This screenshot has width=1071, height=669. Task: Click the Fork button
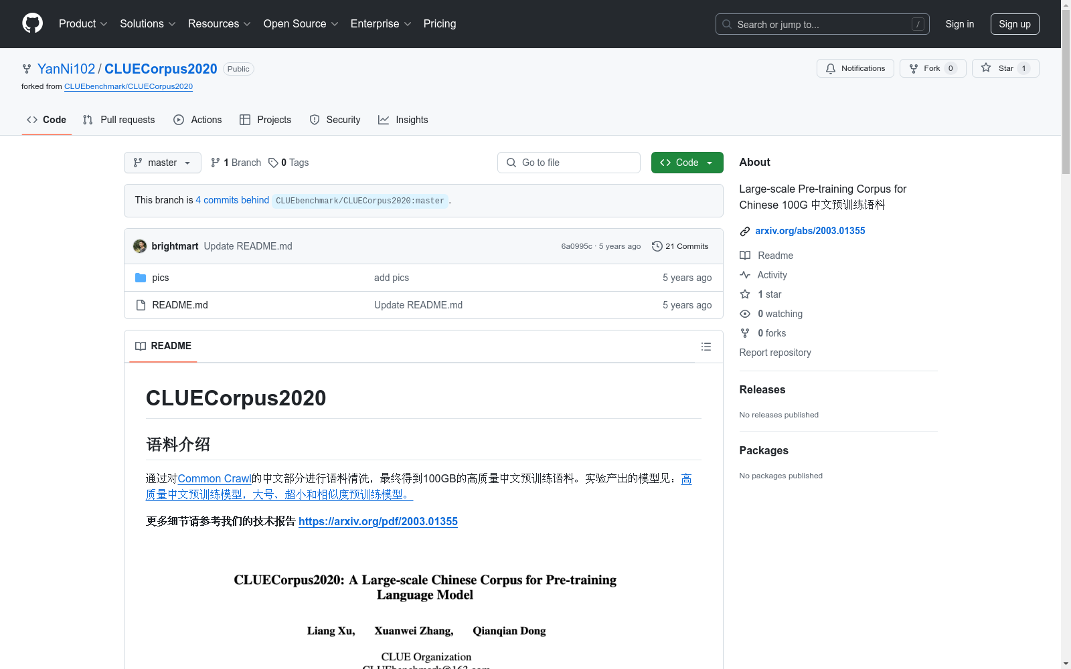coord(932,68)
